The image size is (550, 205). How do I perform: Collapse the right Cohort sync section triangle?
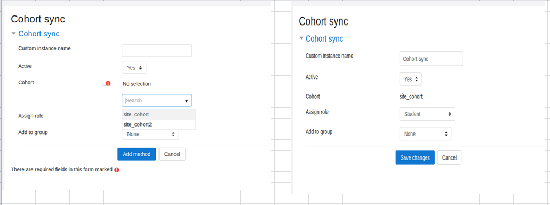[301, 38]
